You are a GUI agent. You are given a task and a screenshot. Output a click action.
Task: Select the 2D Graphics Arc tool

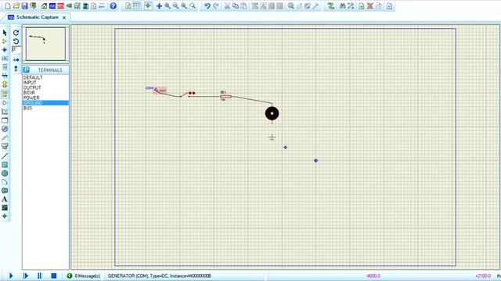5,182
